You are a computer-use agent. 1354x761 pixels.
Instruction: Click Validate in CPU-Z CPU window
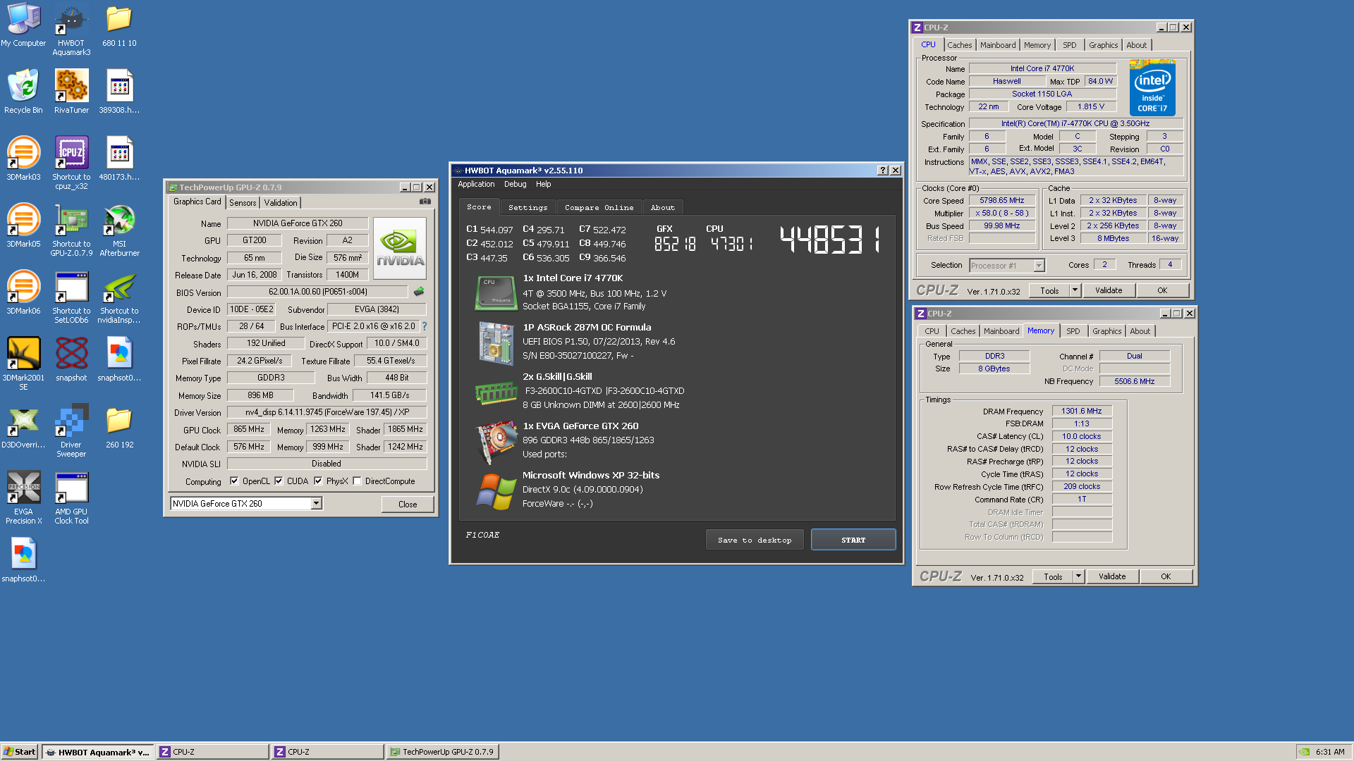[x=1109, y=290]
